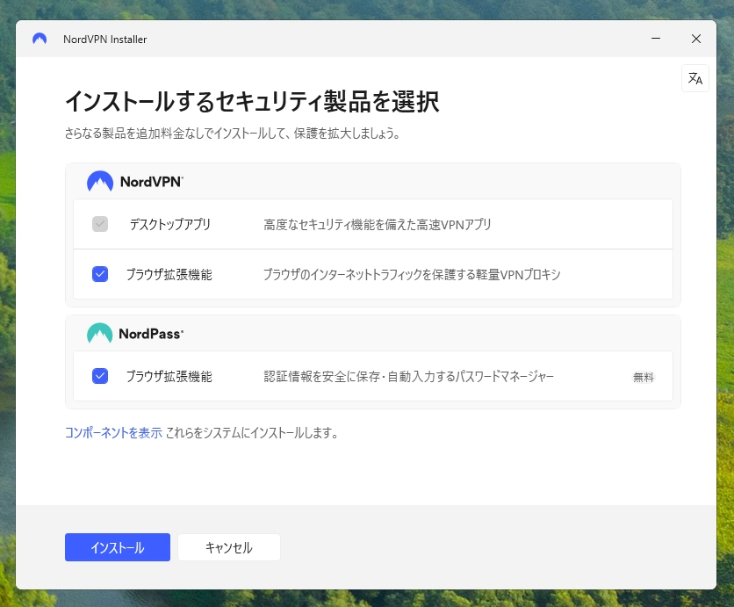Image resolution: width=734 pixels, height=607 pixels.
Task: Uncheck NordPass ブラウザ拡張機能 checkbox
Action: (100, 376)
